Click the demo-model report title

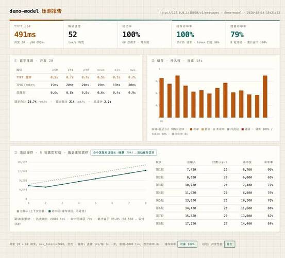click(36, 11)
